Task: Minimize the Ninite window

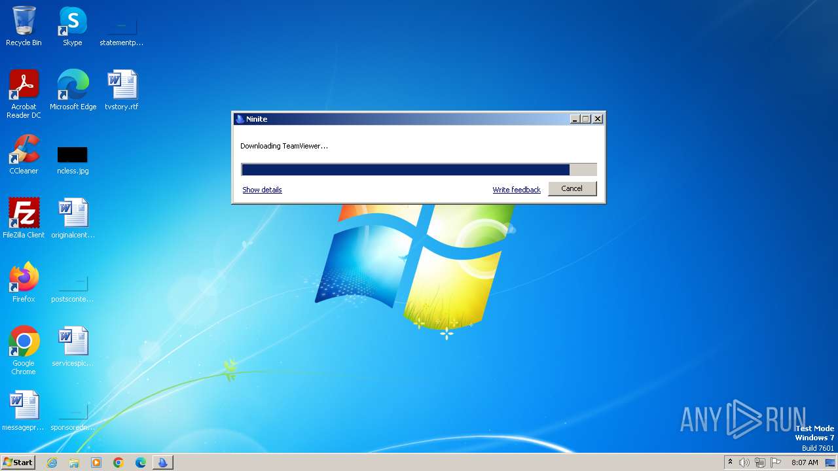Action: pyautogui.click(x=575, y=119)
